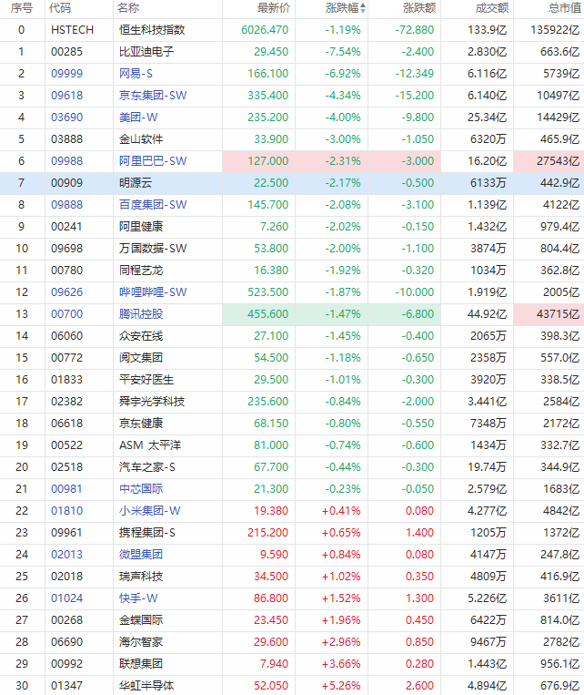This screenshot has width=584, height=695.
Task: Click stock code 09618
Action: 66,96
